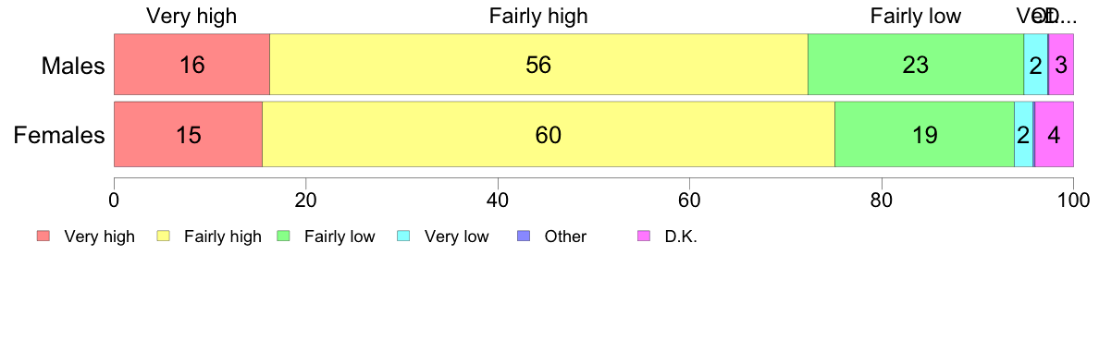Select the Males red segment labeled 16
Image resolution: width=1099 pixels, height=340 pixels.
192,65
